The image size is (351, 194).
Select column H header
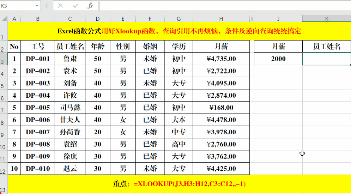pos(221,19)
